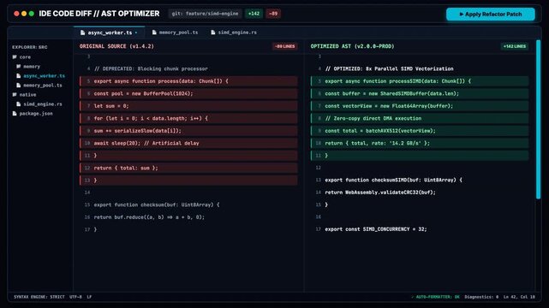
Task: Click AUTO-FORMATTER: OK status indicator
Action: pyautogui.click(x=435, y=297)
